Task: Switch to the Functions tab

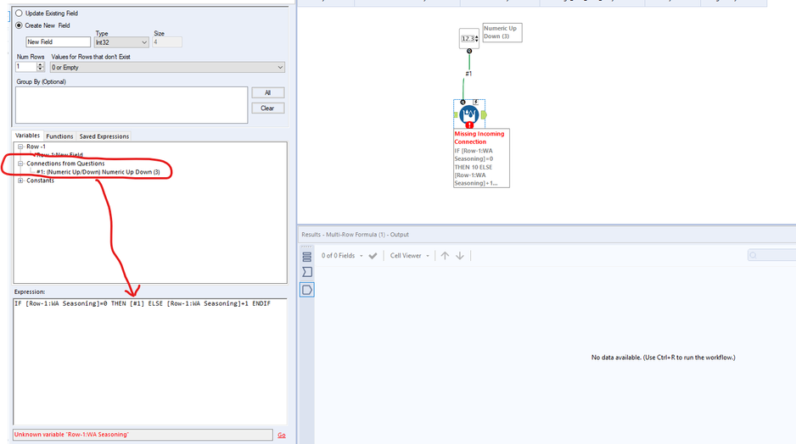Action: click(x=59, y=136)
